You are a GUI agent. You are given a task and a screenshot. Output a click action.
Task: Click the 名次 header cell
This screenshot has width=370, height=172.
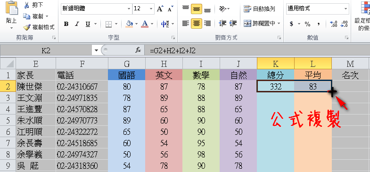pos(350,75)
